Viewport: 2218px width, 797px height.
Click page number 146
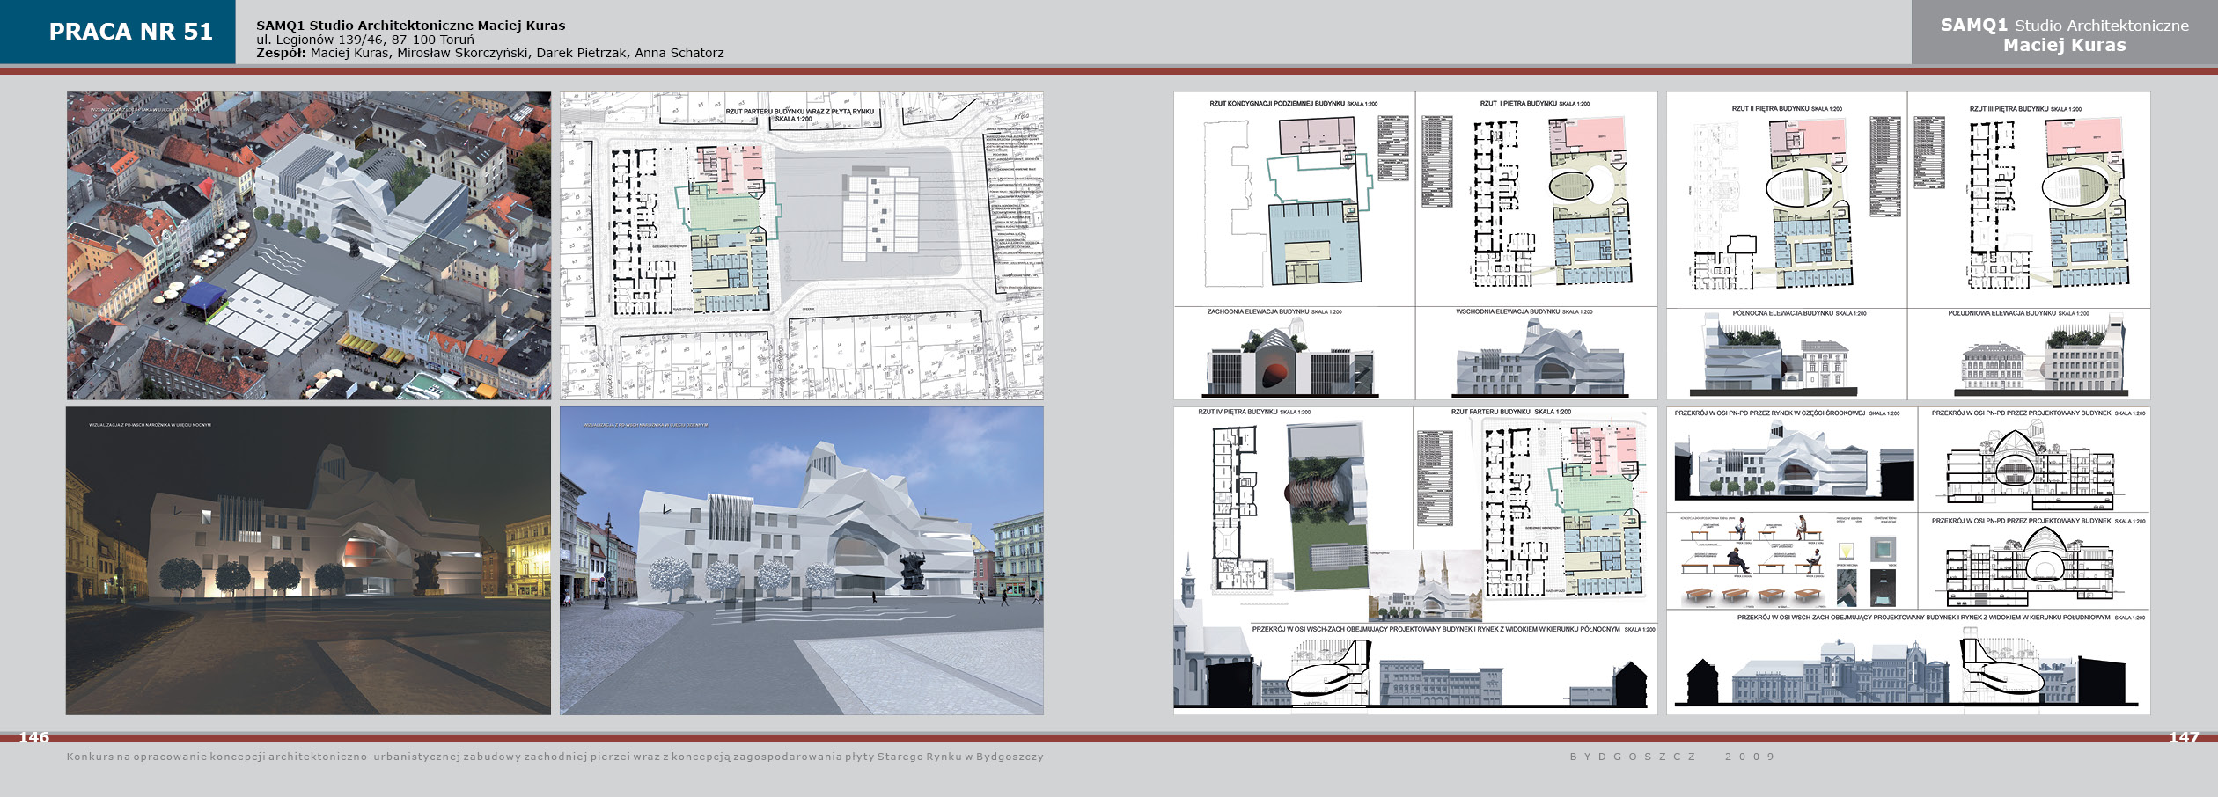tap(34, 737)
